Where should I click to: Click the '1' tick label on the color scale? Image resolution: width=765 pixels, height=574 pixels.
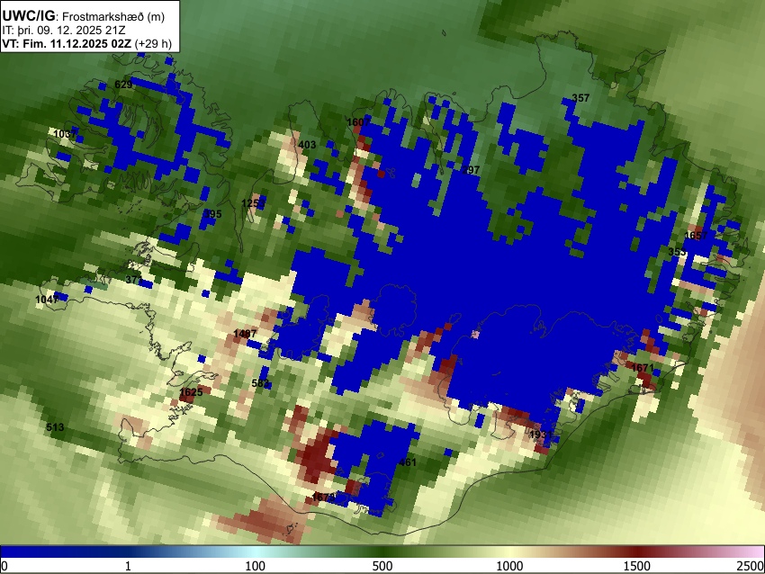(x=128, y=566)
